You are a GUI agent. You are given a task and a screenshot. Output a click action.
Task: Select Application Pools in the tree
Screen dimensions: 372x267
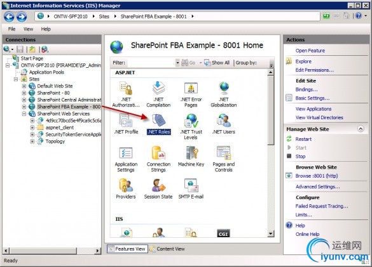pos(46,72)
